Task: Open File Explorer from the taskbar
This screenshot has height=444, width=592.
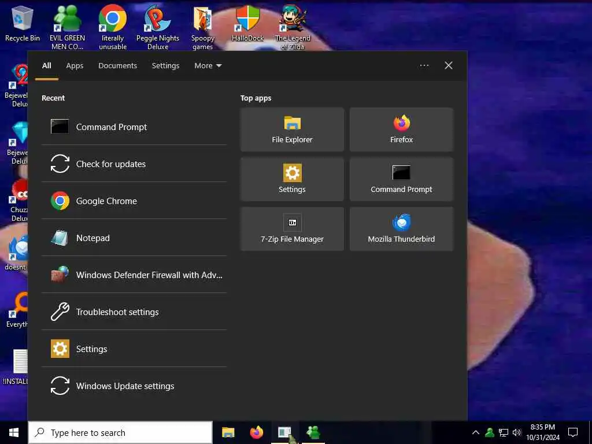Action: [228, 432]
